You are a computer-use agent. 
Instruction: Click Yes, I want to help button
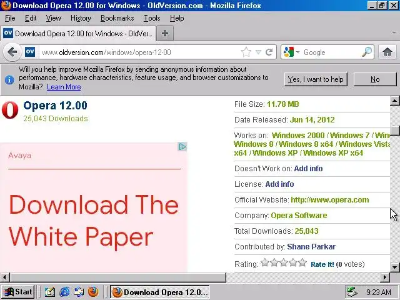point(316,79)
